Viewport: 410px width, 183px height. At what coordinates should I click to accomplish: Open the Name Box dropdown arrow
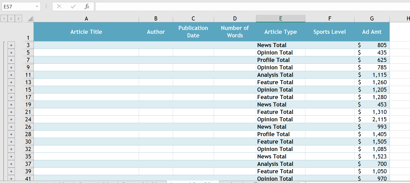pyautogui.click(x=37, y=6)
